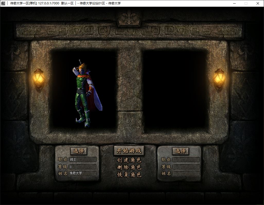Start the game with 开始游戏
The height and width of the screenshot is (205, 264).
[129, 151]
